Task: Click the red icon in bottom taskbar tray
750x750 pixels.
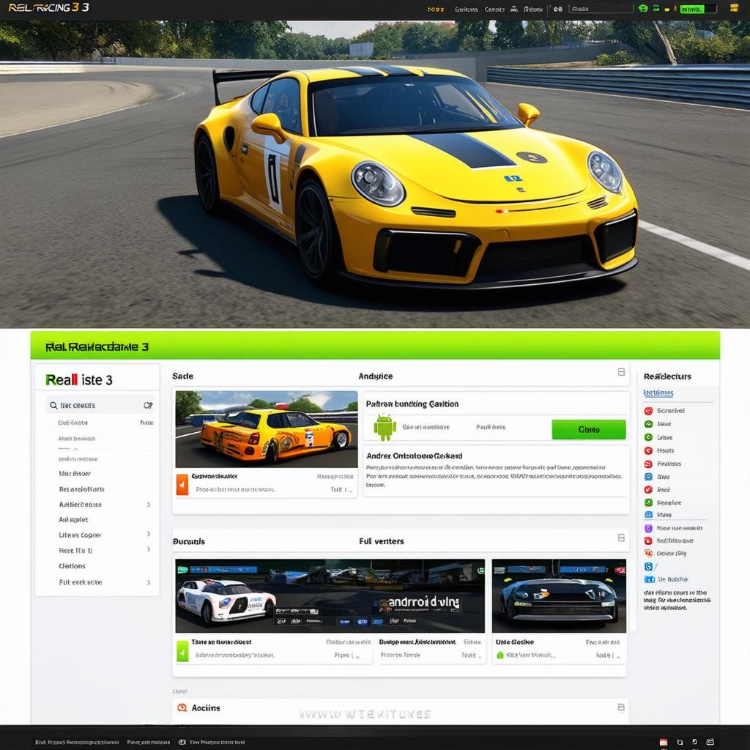Action: (x=664, y=742)
